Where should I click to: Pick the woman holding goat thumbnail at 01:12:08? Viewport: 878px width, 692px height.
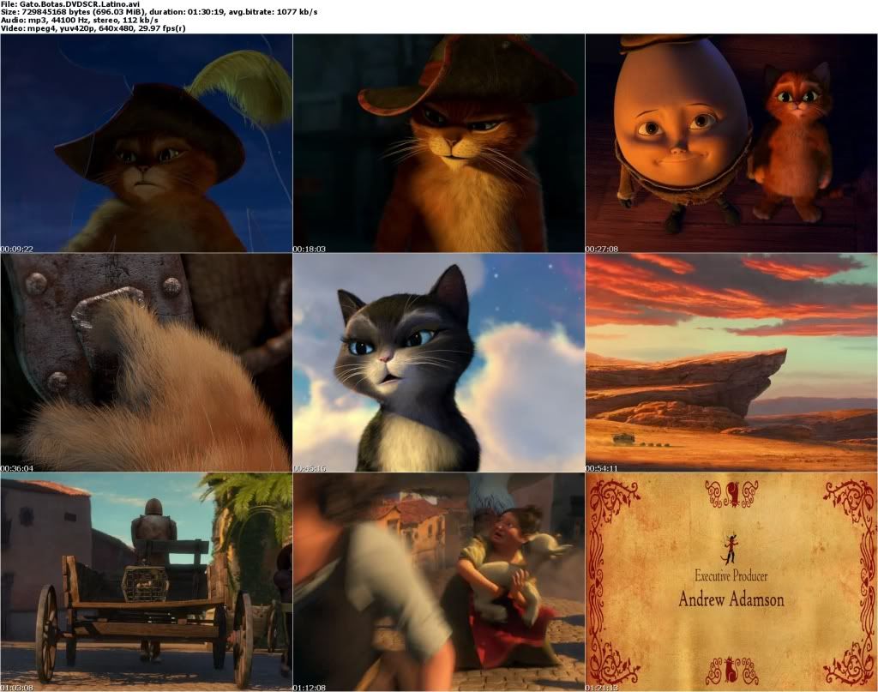(438, 581)
